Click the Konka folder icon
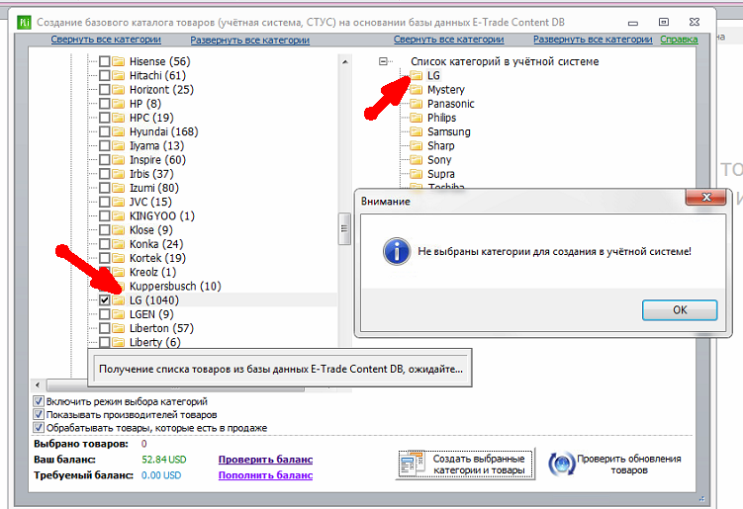The height and width of the screenshot is (509, 743). [119, 244]
